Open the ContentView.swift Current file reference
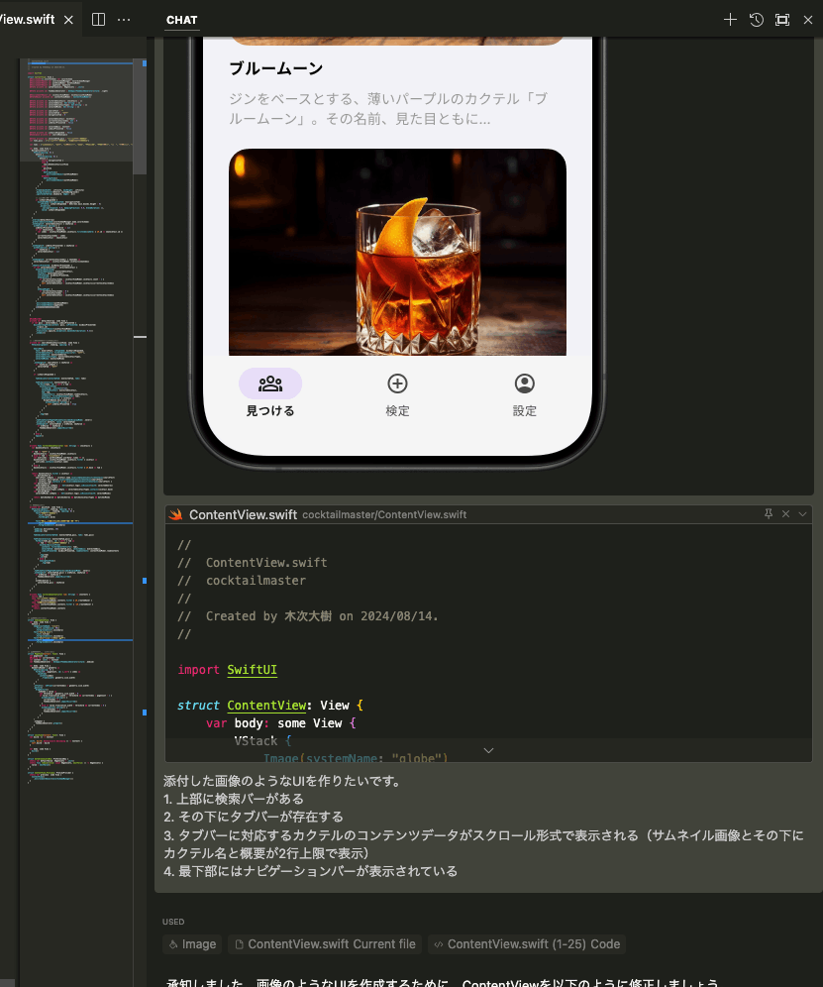The height and width of the screenshot is (987, 823). pos(325,943)
